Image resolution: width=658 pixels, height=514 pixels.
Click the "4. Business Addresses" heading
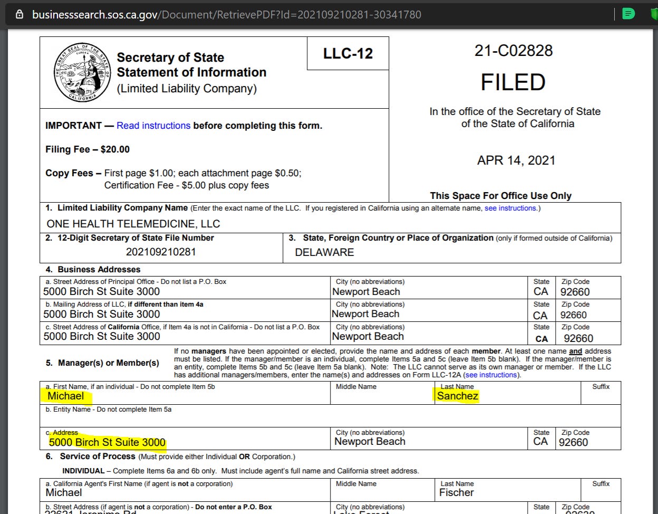[x=93, y=269]
